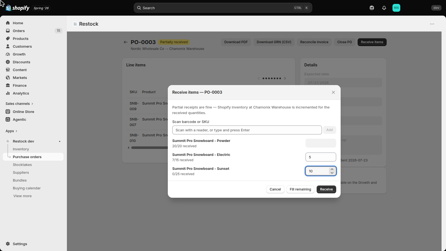Open Home in sidebar

click(33, 23)
